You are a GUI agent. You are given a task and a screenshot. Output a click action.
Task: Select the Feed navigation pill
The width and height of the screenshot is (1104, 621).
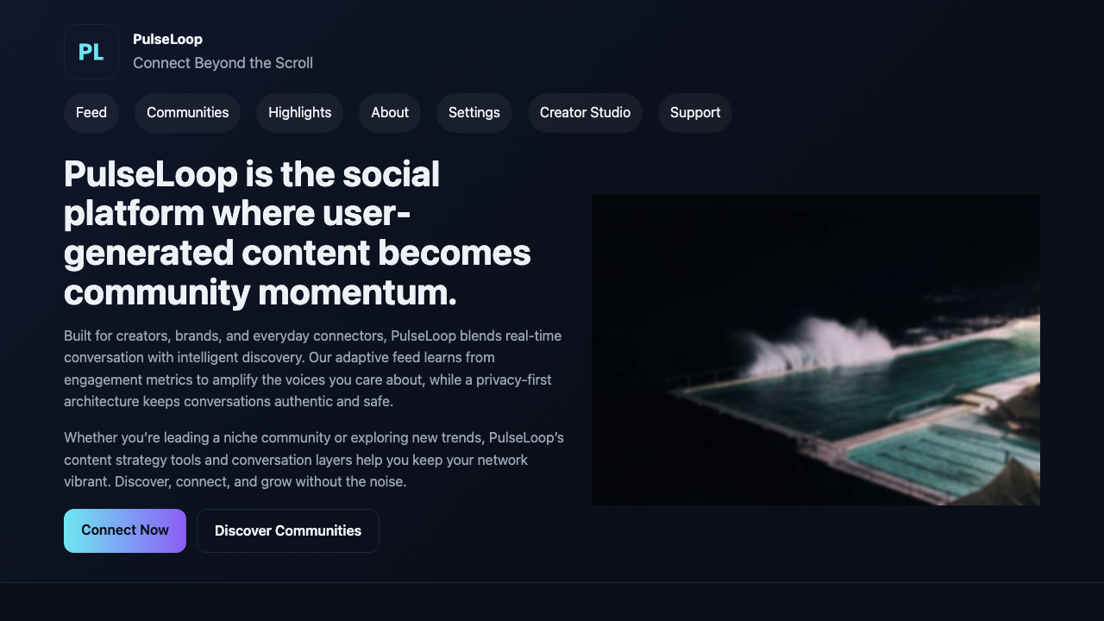tap(91, 112)
